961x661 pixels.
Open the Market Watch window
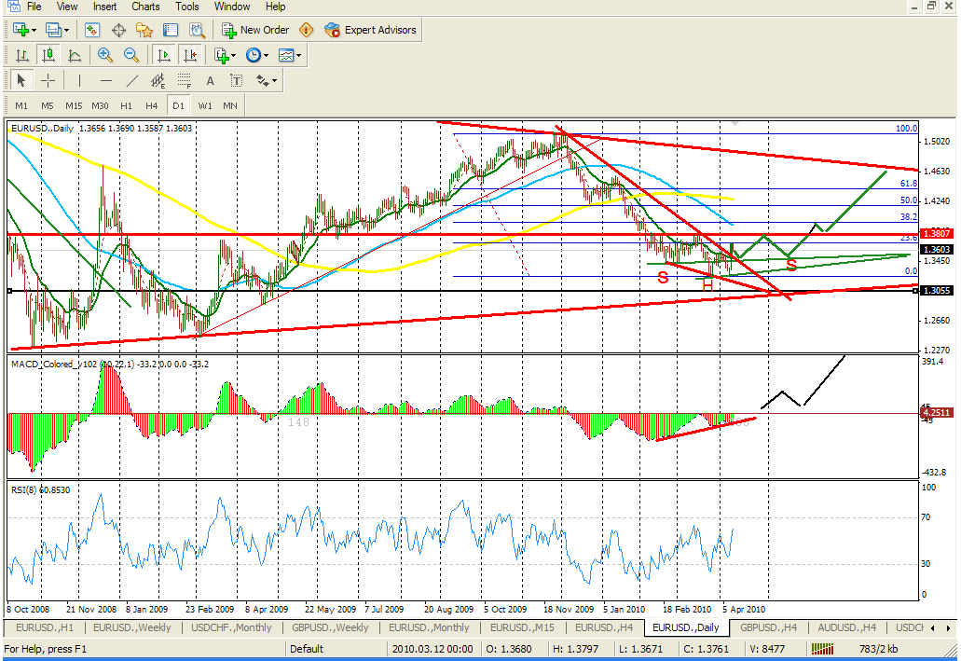[x=92, y=30]
